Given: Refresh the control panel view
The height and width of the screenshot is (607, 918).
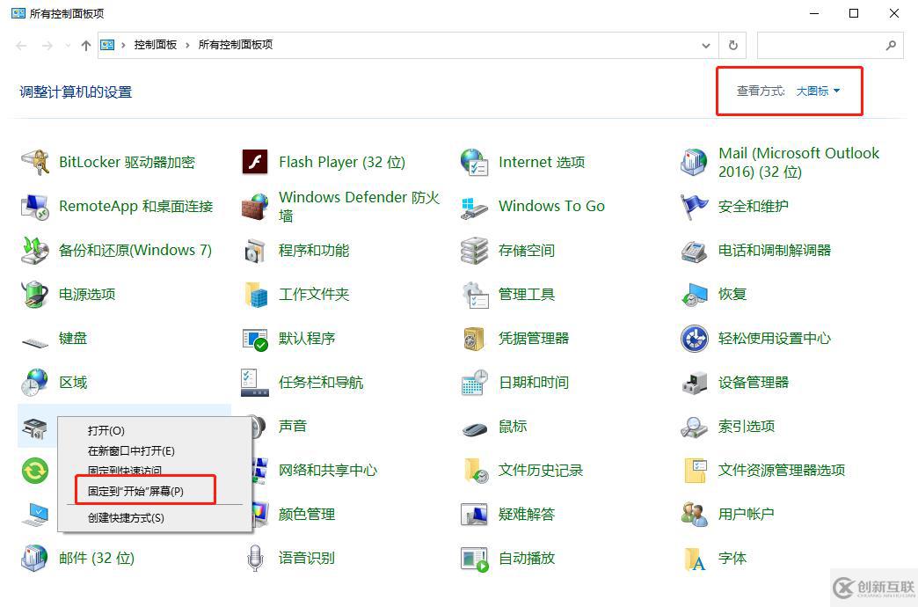Looking at the screenshot, I should (733, 45).
